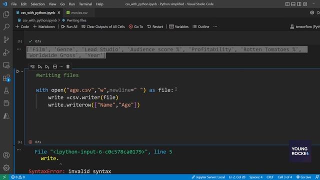Change Spaces: 4 indentation setting
Screen dimensions: 320x180
click(256, 177)
